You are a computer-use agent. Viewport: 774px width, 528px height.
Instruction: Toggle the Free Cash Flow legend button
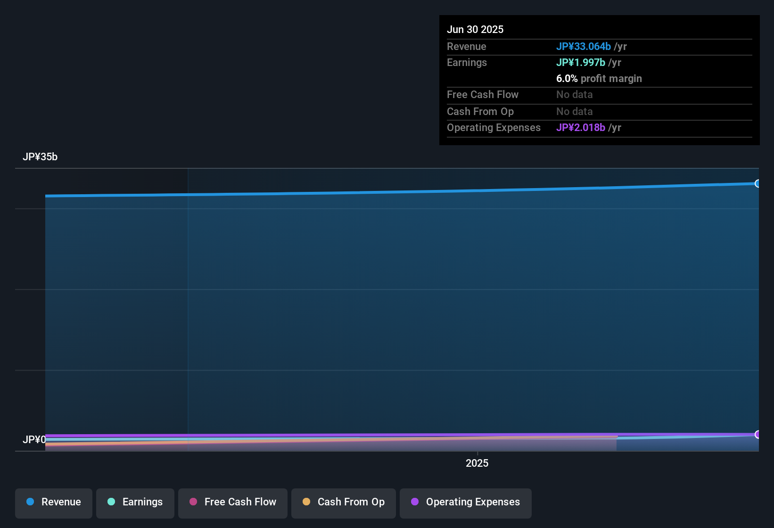tap(233, 503)
